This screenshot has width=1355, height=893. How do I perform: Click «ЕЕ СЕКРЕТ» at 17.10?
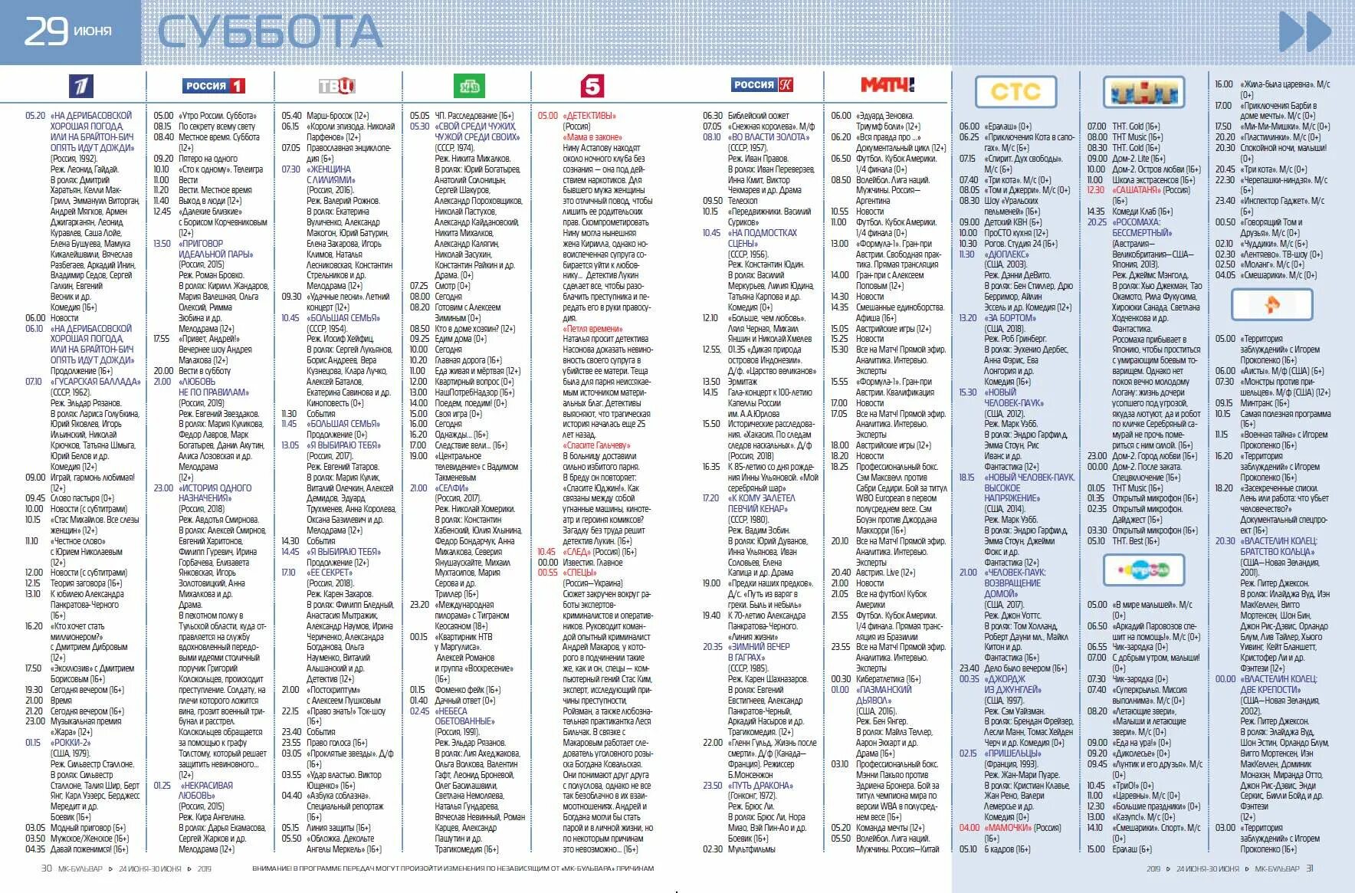[x=330, y=573]
